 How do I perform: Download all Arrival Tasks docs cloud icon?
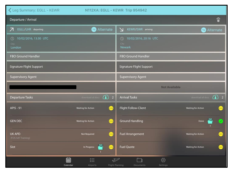tap(215, 97)
